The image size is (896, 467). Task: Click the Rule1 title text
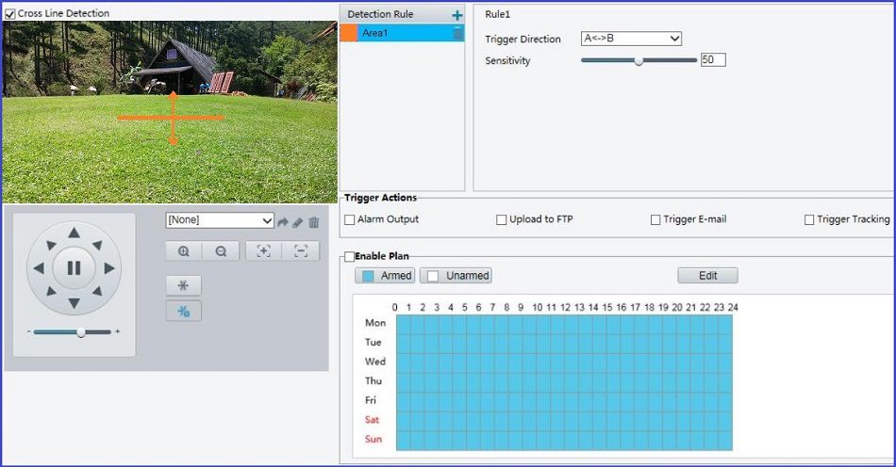(x=497, y=14)
